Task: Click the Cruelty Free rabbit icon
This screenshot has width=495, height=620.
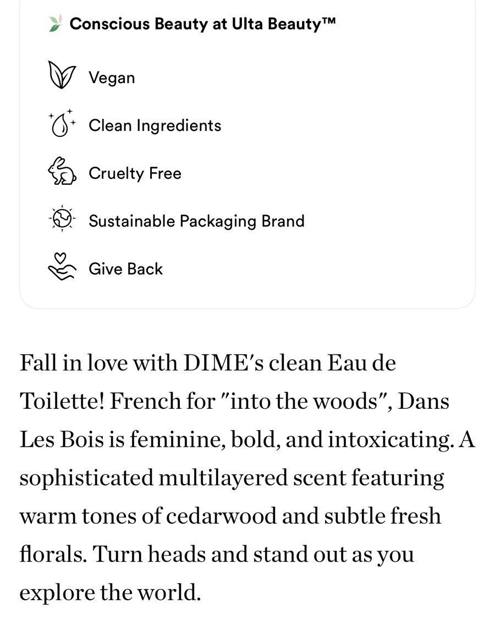Action: 62,171
